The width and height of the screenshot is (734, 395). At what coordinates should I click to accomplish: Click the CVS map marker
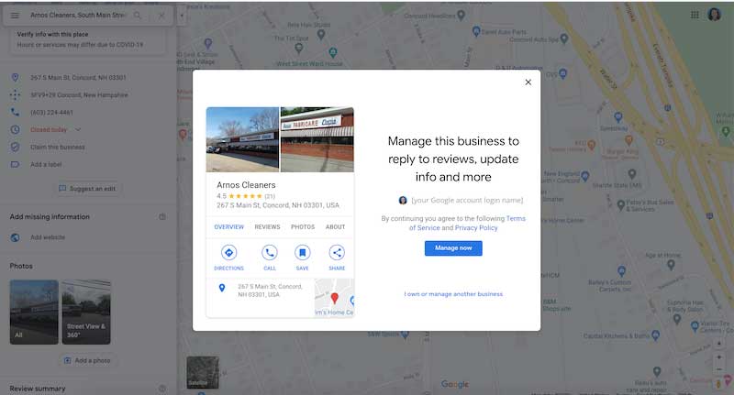point(562,74)
